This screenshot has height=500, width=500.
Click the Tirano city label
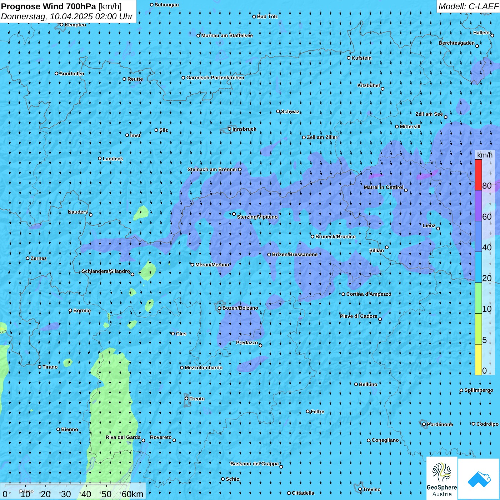click(50, 367)
